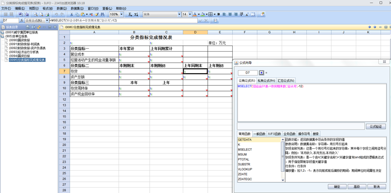Screen dimensions: 391x193
Task: Switch to 汇总公式(fs) tab in wizard
Action: coord(286,80)
